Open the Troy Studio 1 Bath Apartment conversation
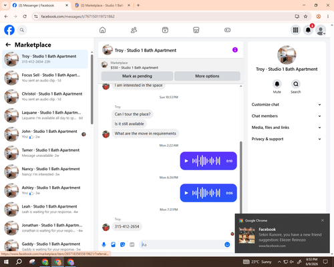334x267 pixels. click(45, 59)
